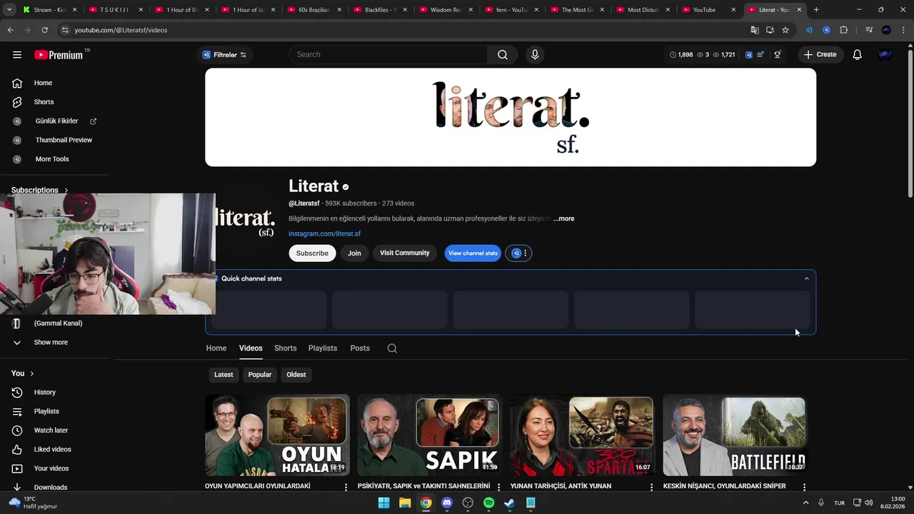Open File Explorer from taskbar
This screenshot has height=514, width=914.
[x=405, y=503]
